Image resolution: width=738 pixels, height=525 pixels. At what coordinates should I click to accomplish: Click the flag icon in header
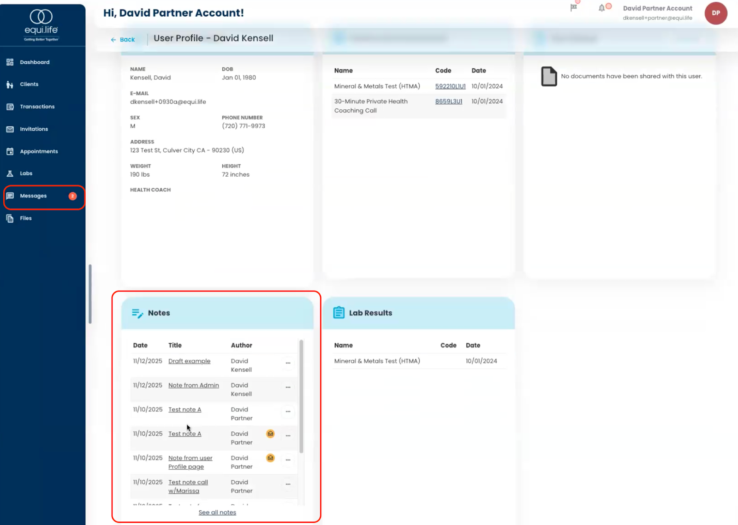[573, 8]
